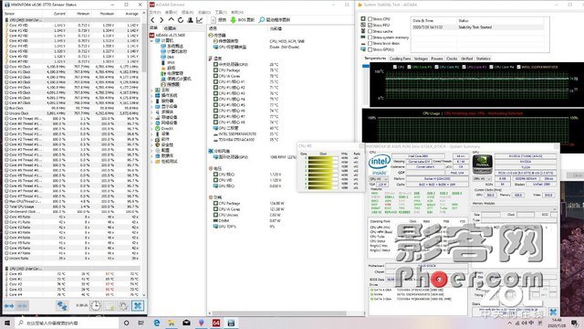Image resolution: width=584 pixels, height=329 pixels.
Task: Click the taskbar search box
Action: pos(67,323)
